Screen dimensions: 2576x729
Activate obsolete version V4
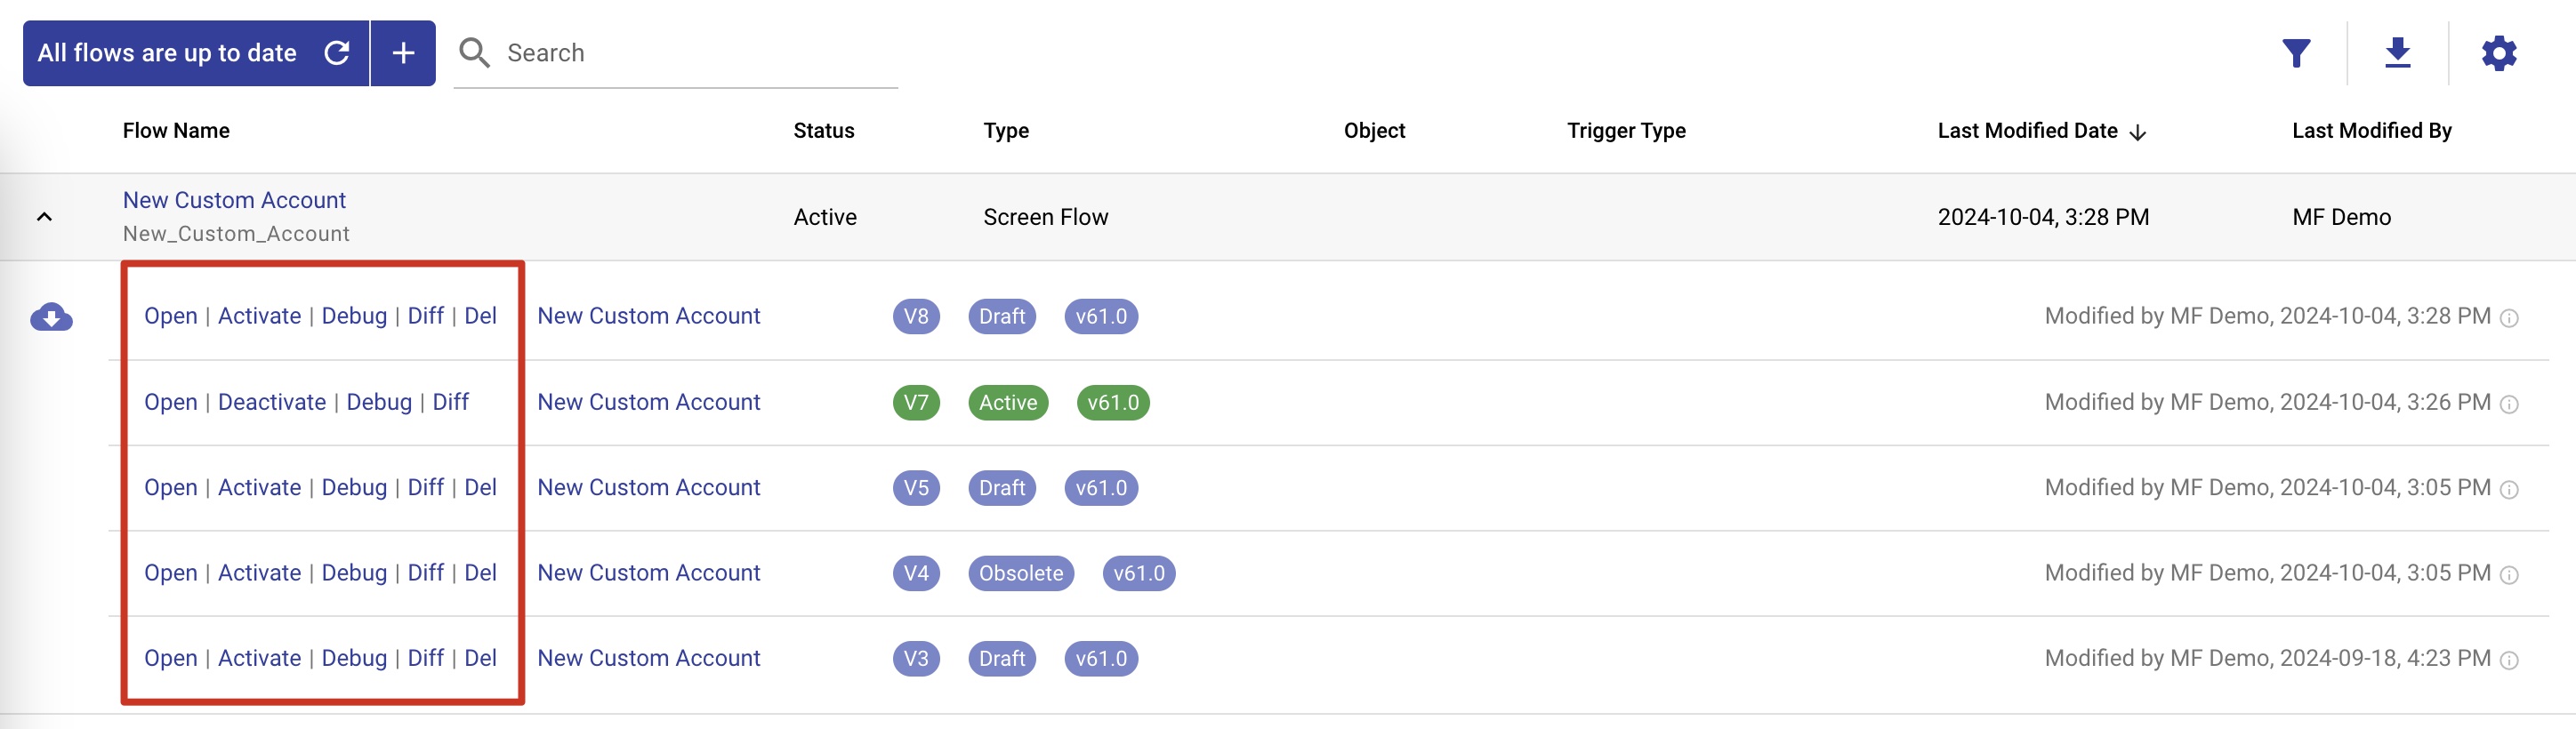(259, 573)
